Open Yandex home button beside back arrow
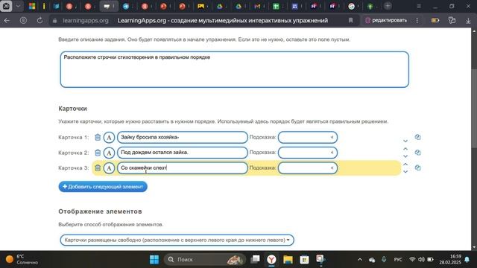The height and width of the screenshot is (268, 477). pyautogui.click(x=23, y=20)
